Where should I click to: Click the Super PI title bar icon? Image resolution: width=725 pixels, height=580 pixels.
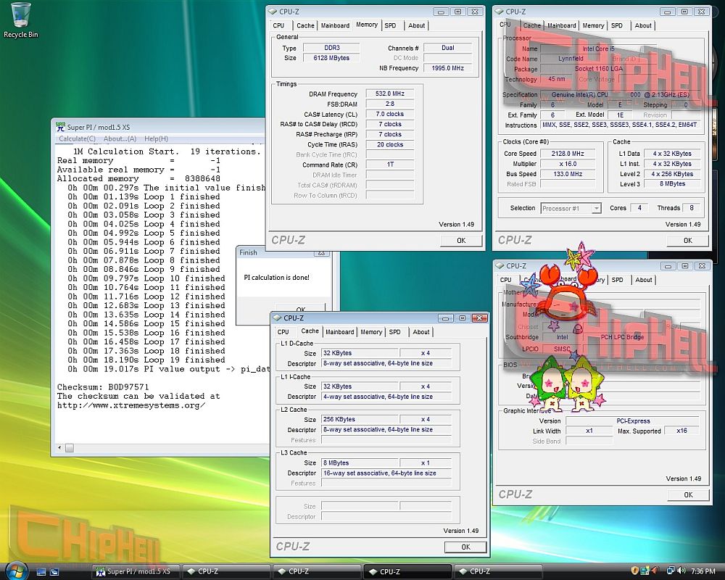[61, 127]
